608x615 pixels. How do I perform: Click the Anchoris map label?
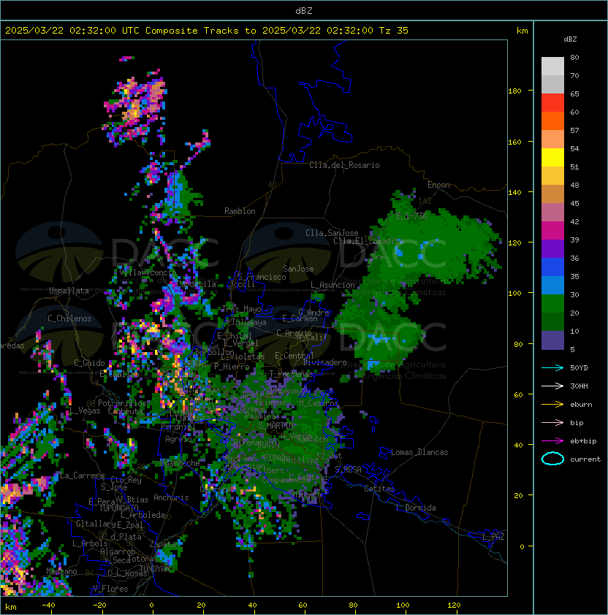coord(171,497)
